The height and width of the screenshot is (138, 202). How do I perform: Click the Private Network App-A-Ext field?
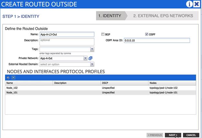pyautogui.click(x=62, y=58)
